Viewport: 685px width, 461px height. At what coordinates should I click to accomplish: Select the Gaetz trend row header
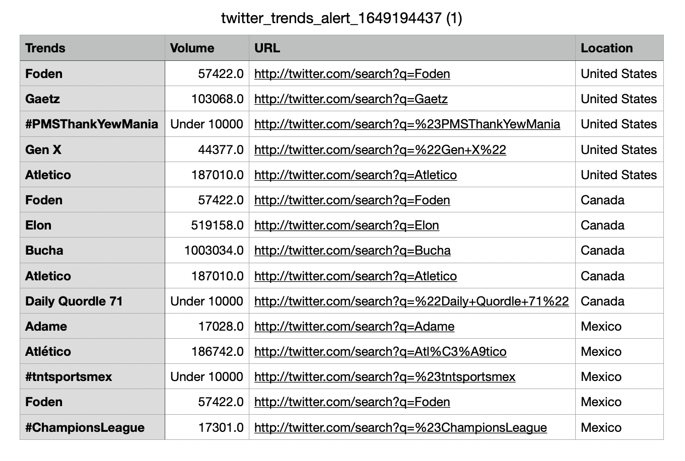[x=92, y=99]
